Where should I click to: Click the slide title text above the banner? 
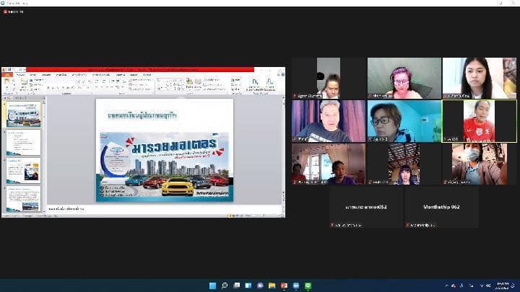tap(143, 115)
